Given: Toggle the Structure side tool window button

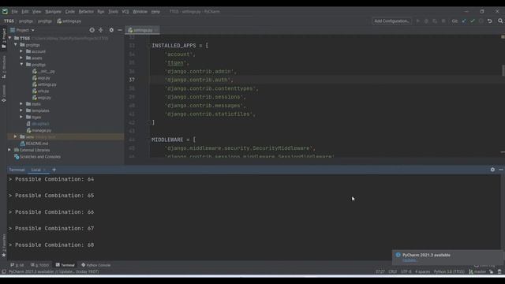Looking at the screenshot, I should pos(4,66).
